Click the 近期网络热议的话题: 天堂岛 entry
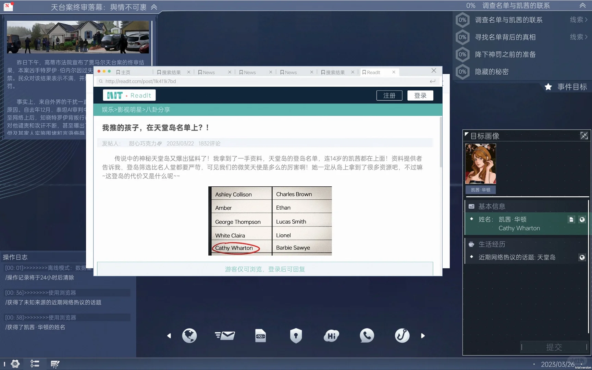The width and height of the screenshot is (592, 370). (517, 257)
